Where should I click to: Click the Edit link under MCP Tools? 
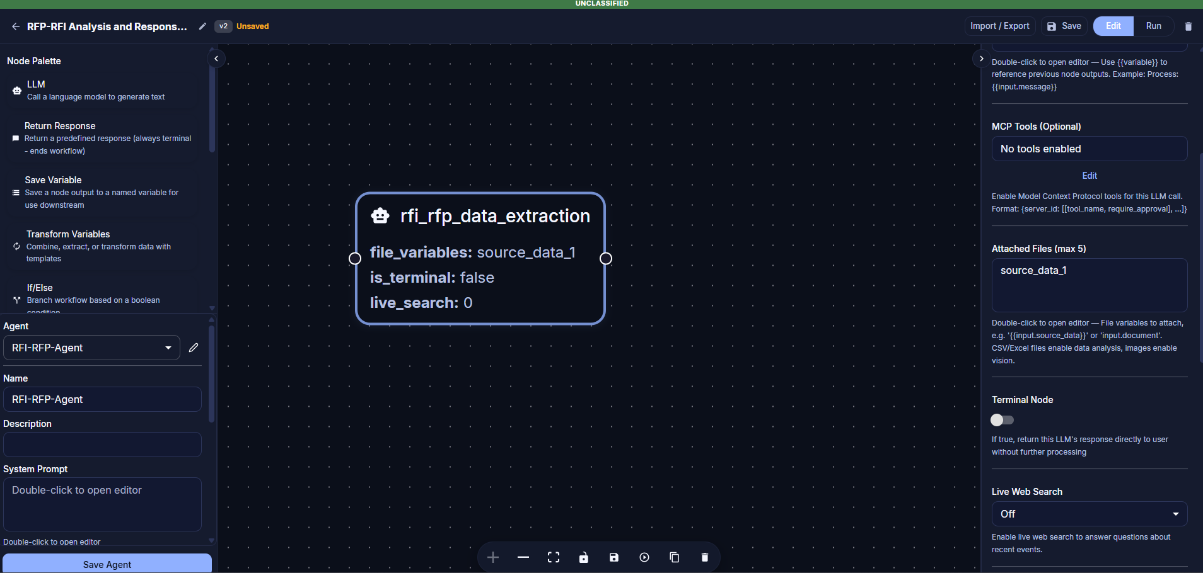(x=1090, y=176)
